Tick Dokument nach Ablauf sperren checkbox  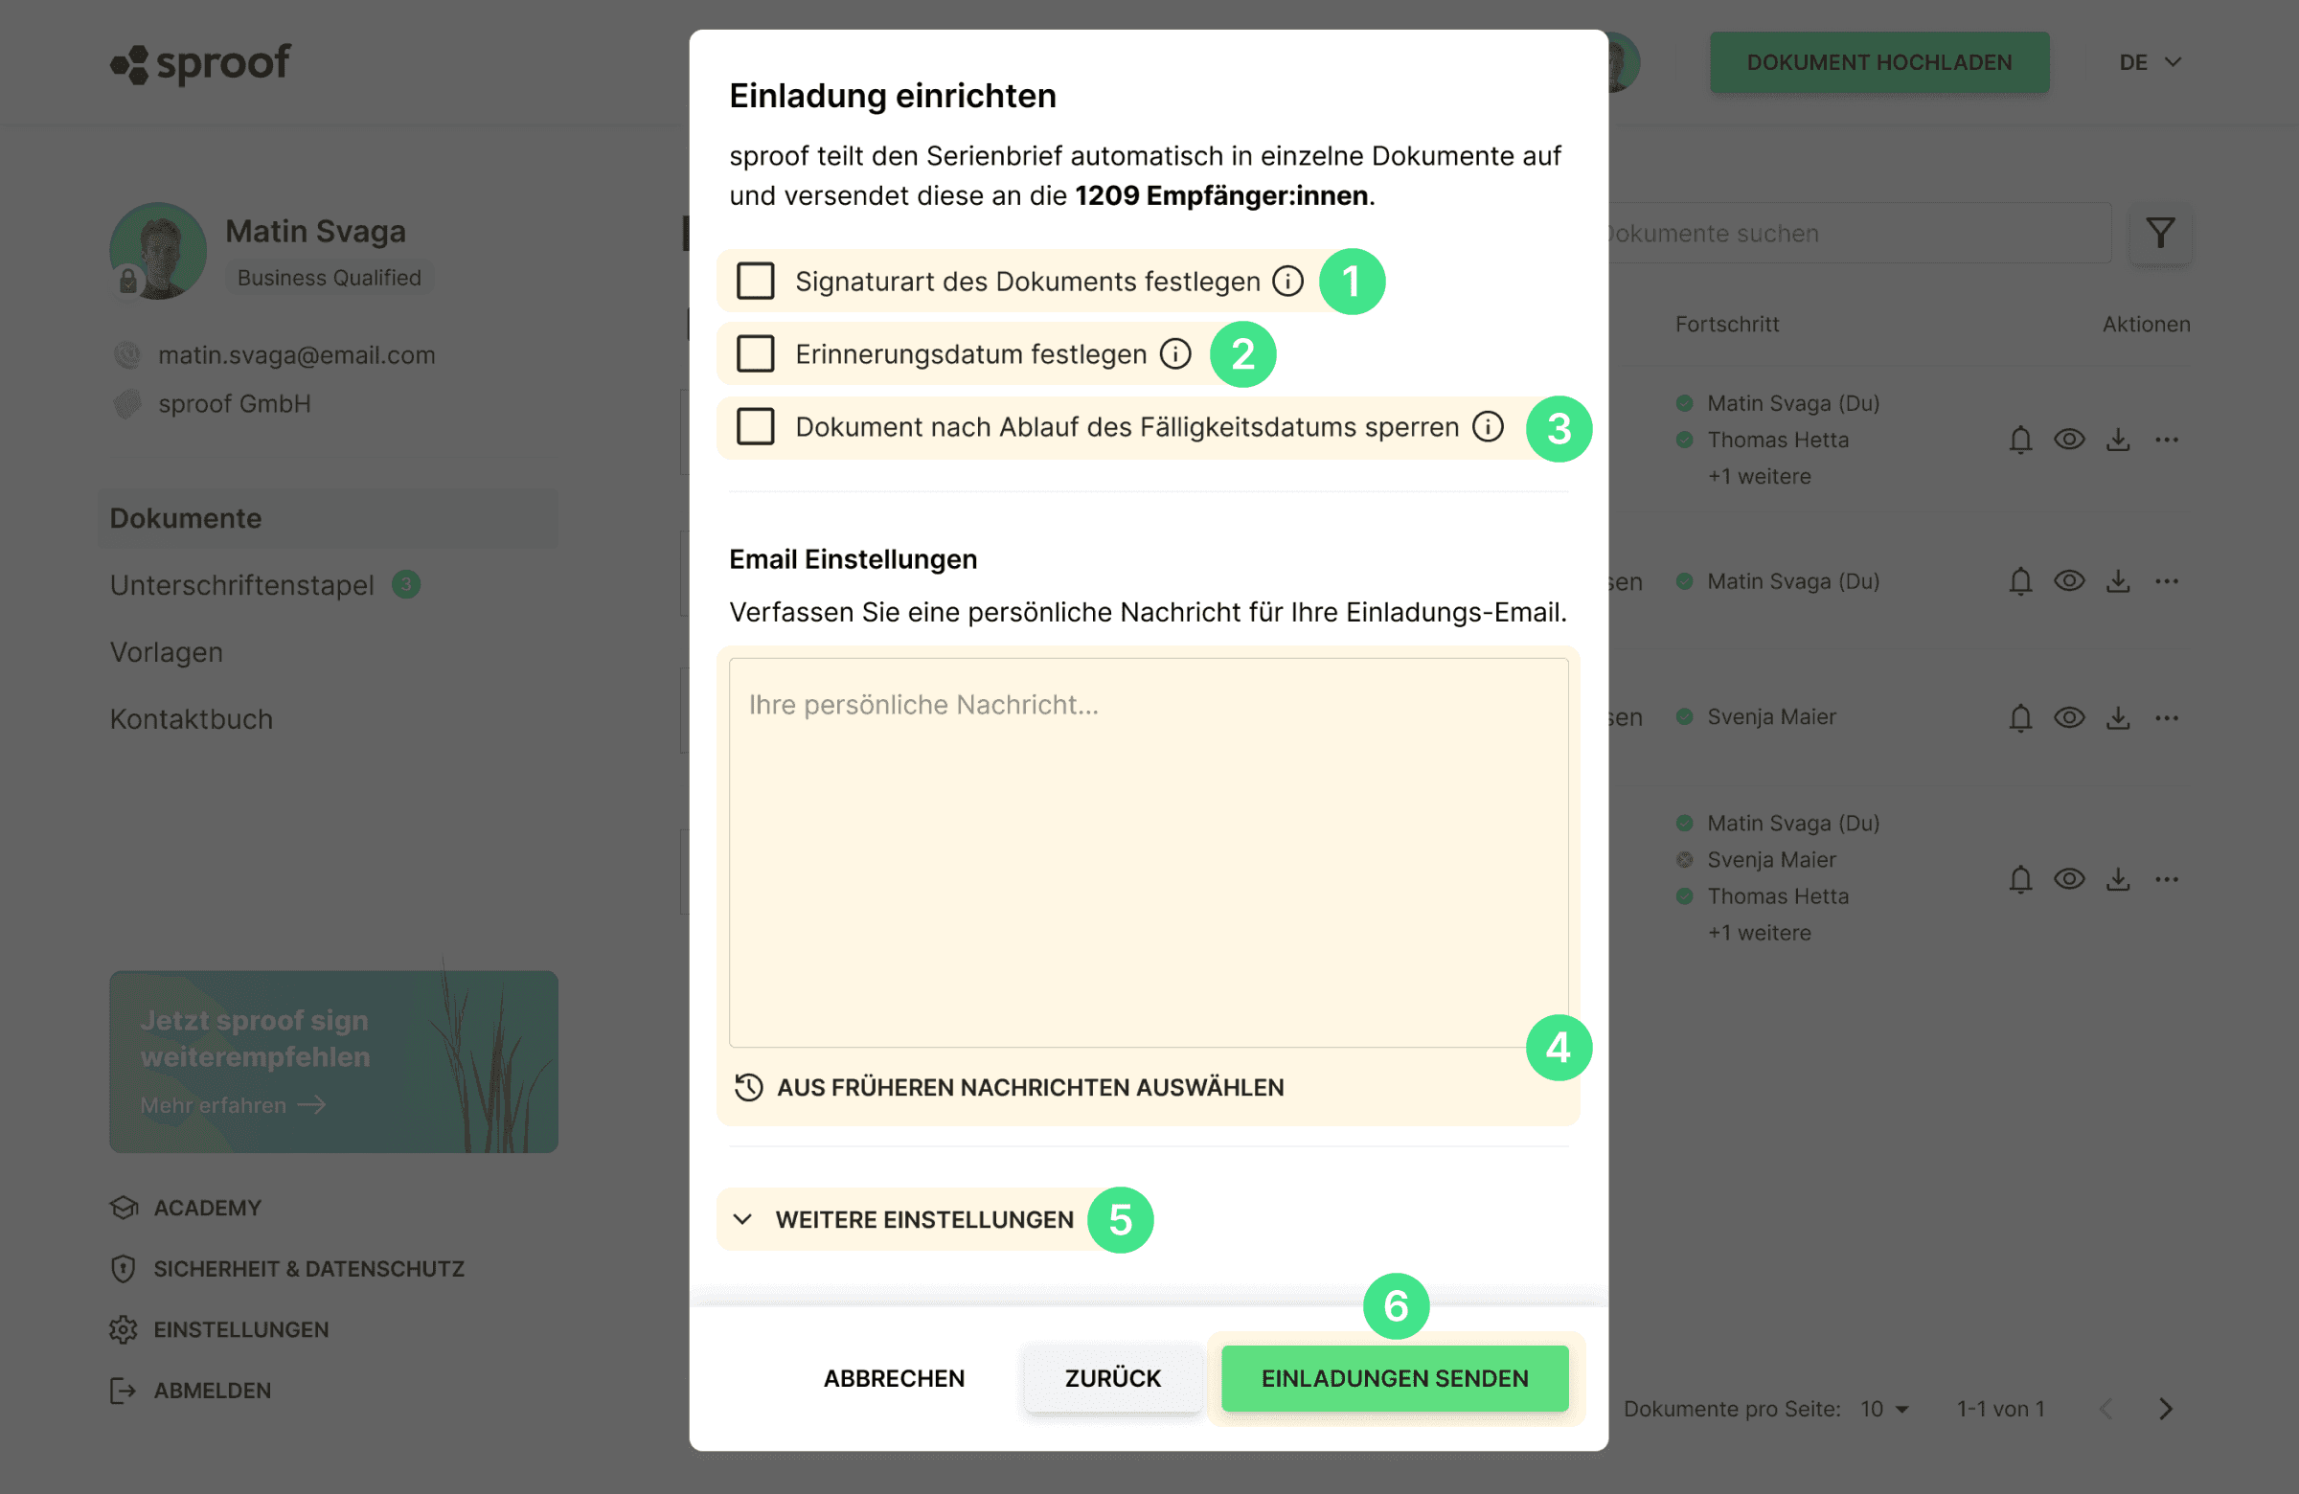click(x=756, y=426)
